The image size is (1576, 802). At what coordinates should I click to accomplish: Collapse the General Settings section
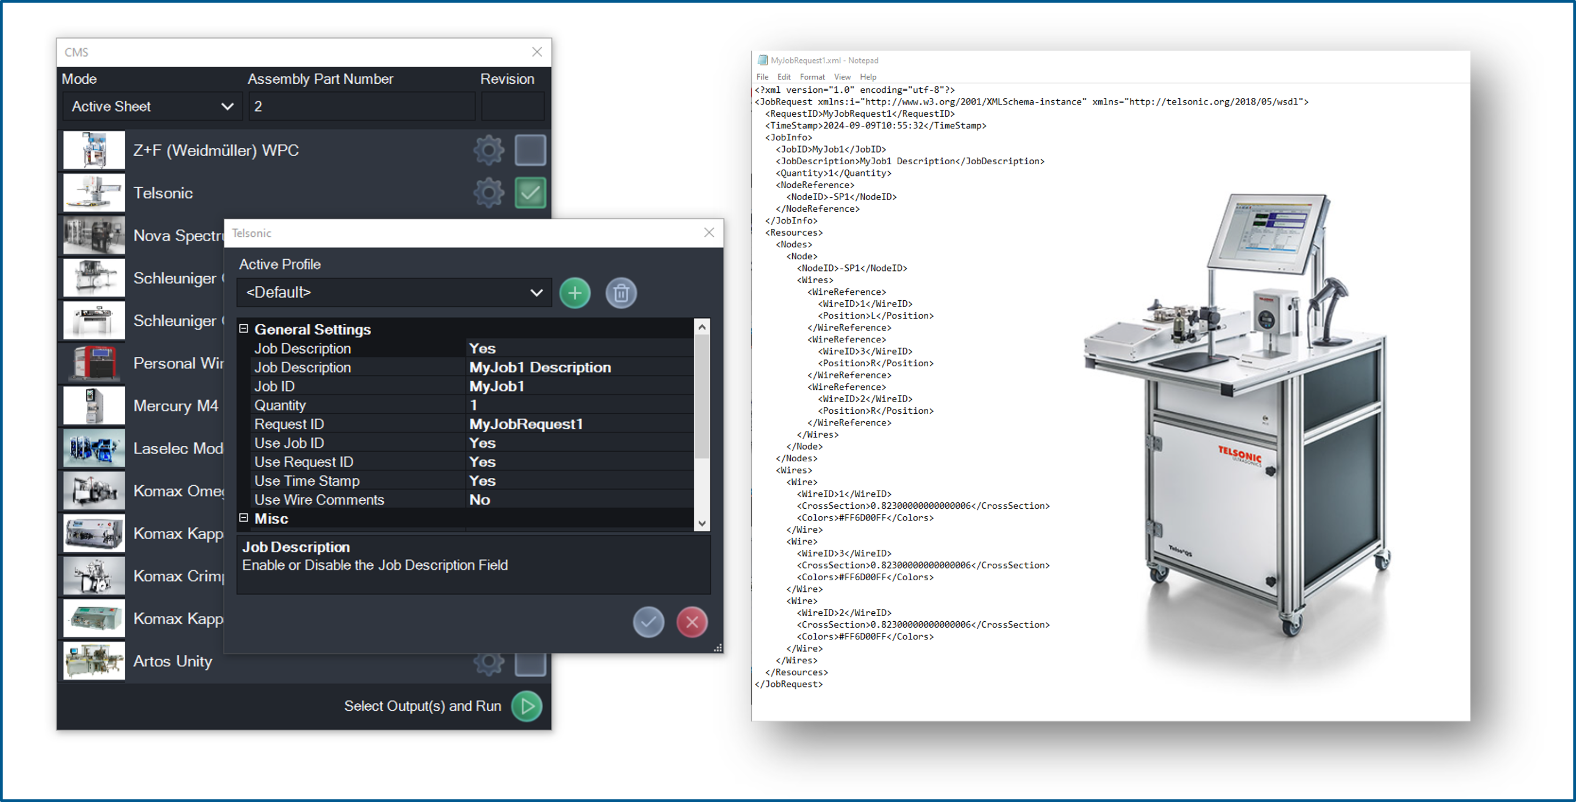pos(244,329)
